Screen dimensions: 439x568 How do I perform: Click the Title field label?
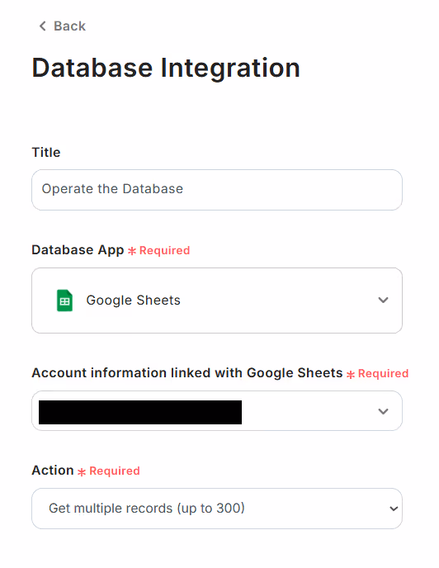(46, 153)
